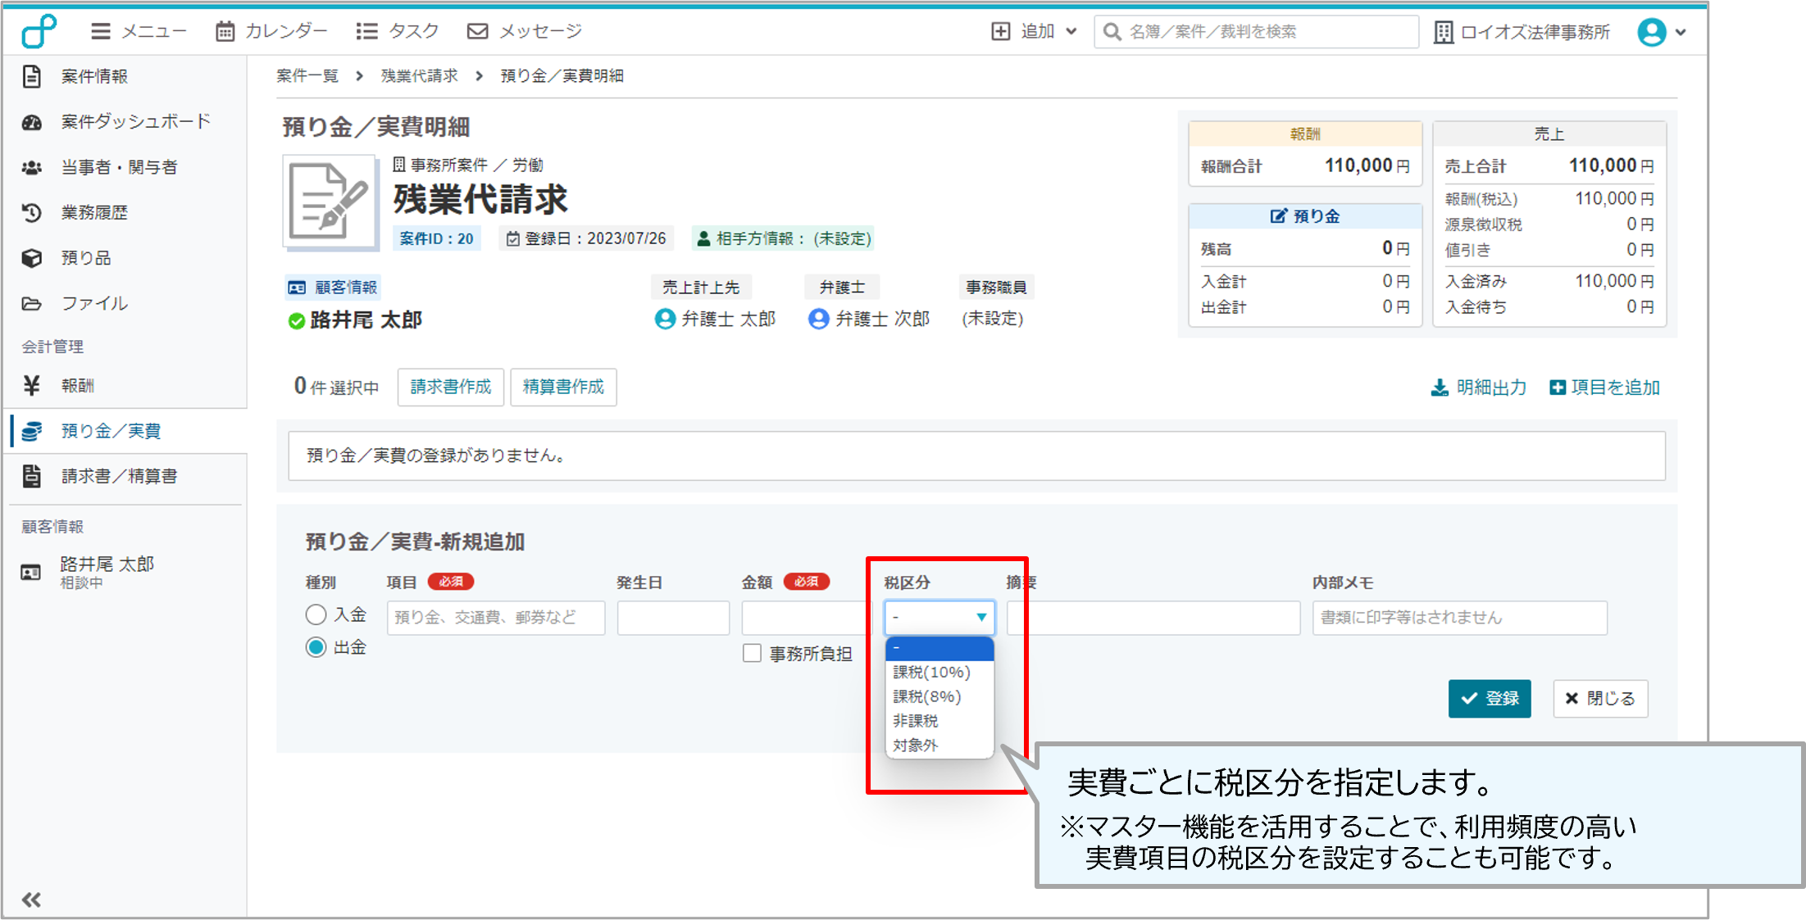
Task: Click the ロイオズ法律事務所 building icon
Action: [1443, 32]
